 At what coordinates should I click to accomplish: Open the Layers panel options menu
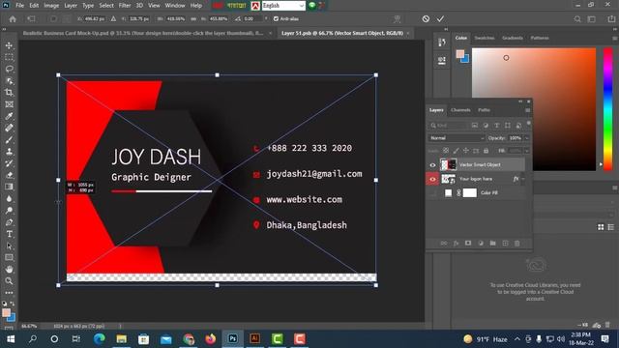pyautogui.click(x=528, y=110)
